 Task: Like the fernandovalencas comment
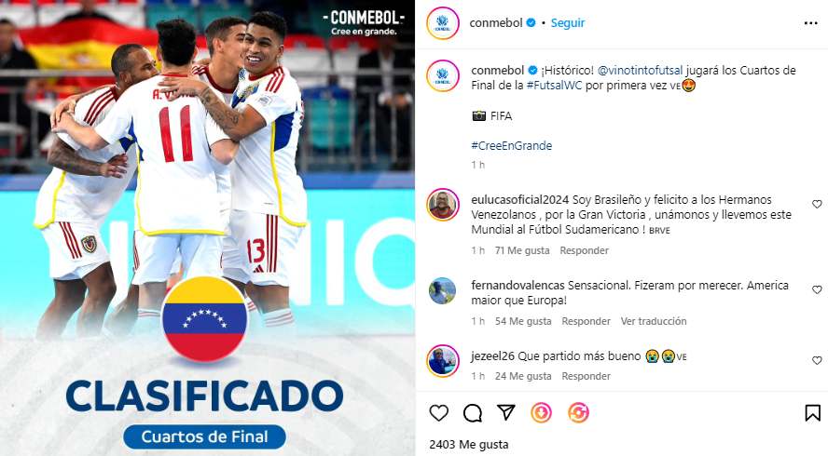pyautogui.click(x=817, y=290)
